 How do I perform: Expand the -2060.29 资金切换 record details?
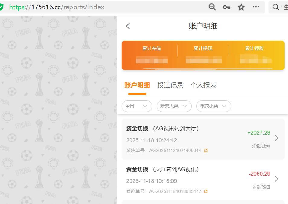click(277, 178)
